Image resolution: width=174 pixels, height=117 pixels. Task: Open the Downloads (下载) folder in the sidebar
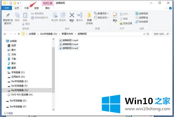12,59
